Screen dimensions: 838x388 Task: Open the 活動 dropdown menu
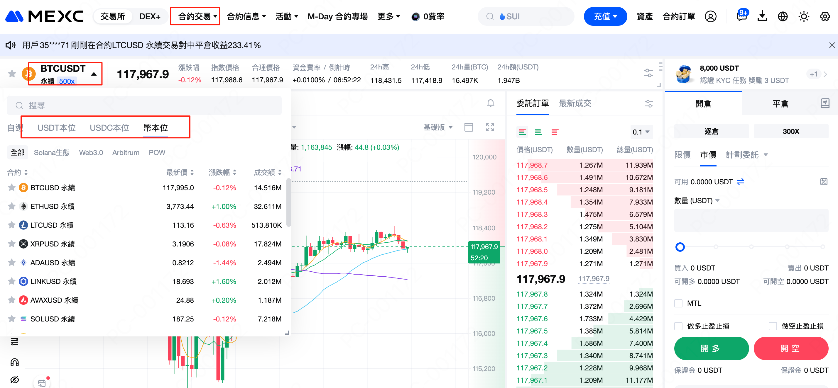(x=287, y=16)
